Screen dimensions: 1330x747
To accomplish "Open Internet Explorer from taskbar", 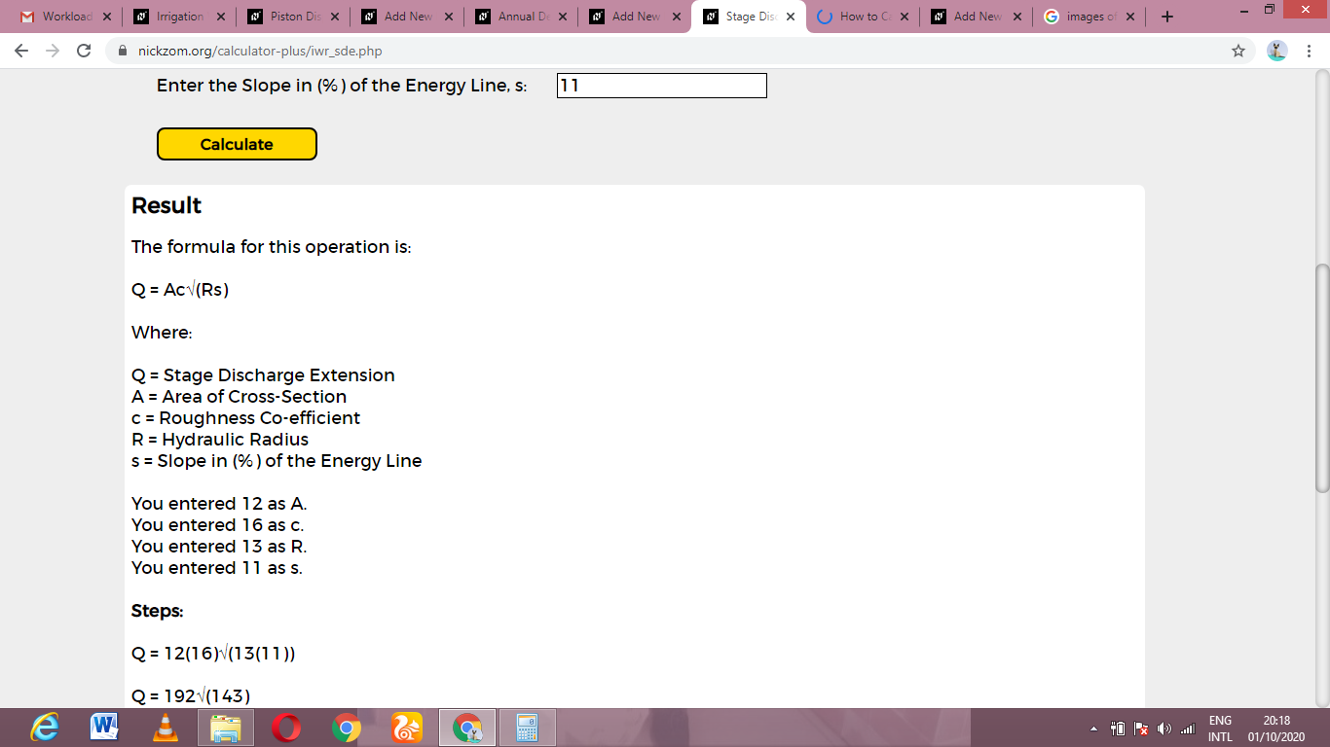I will (x=45, y=727).
